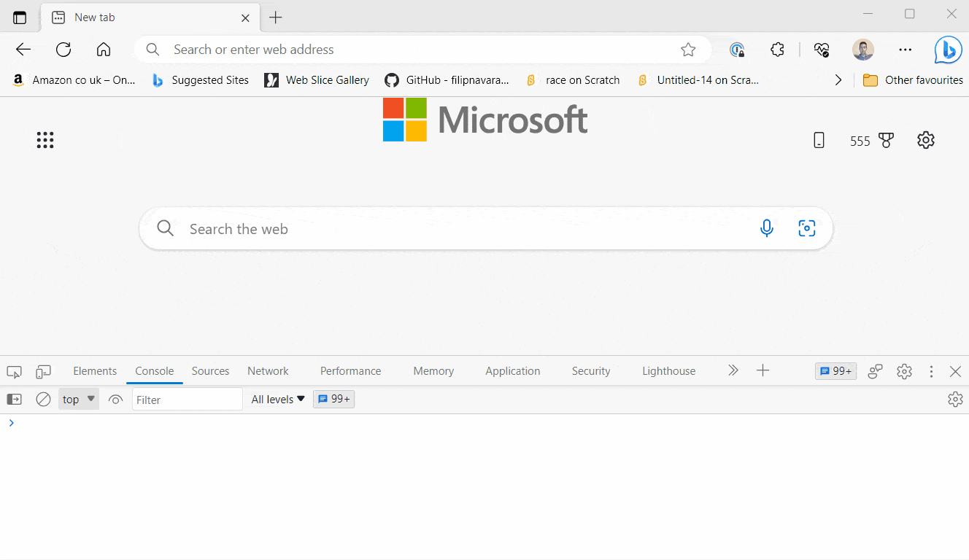
Task: Click the Search the web box
Action: pyautogui.click(x=486, y=229)
